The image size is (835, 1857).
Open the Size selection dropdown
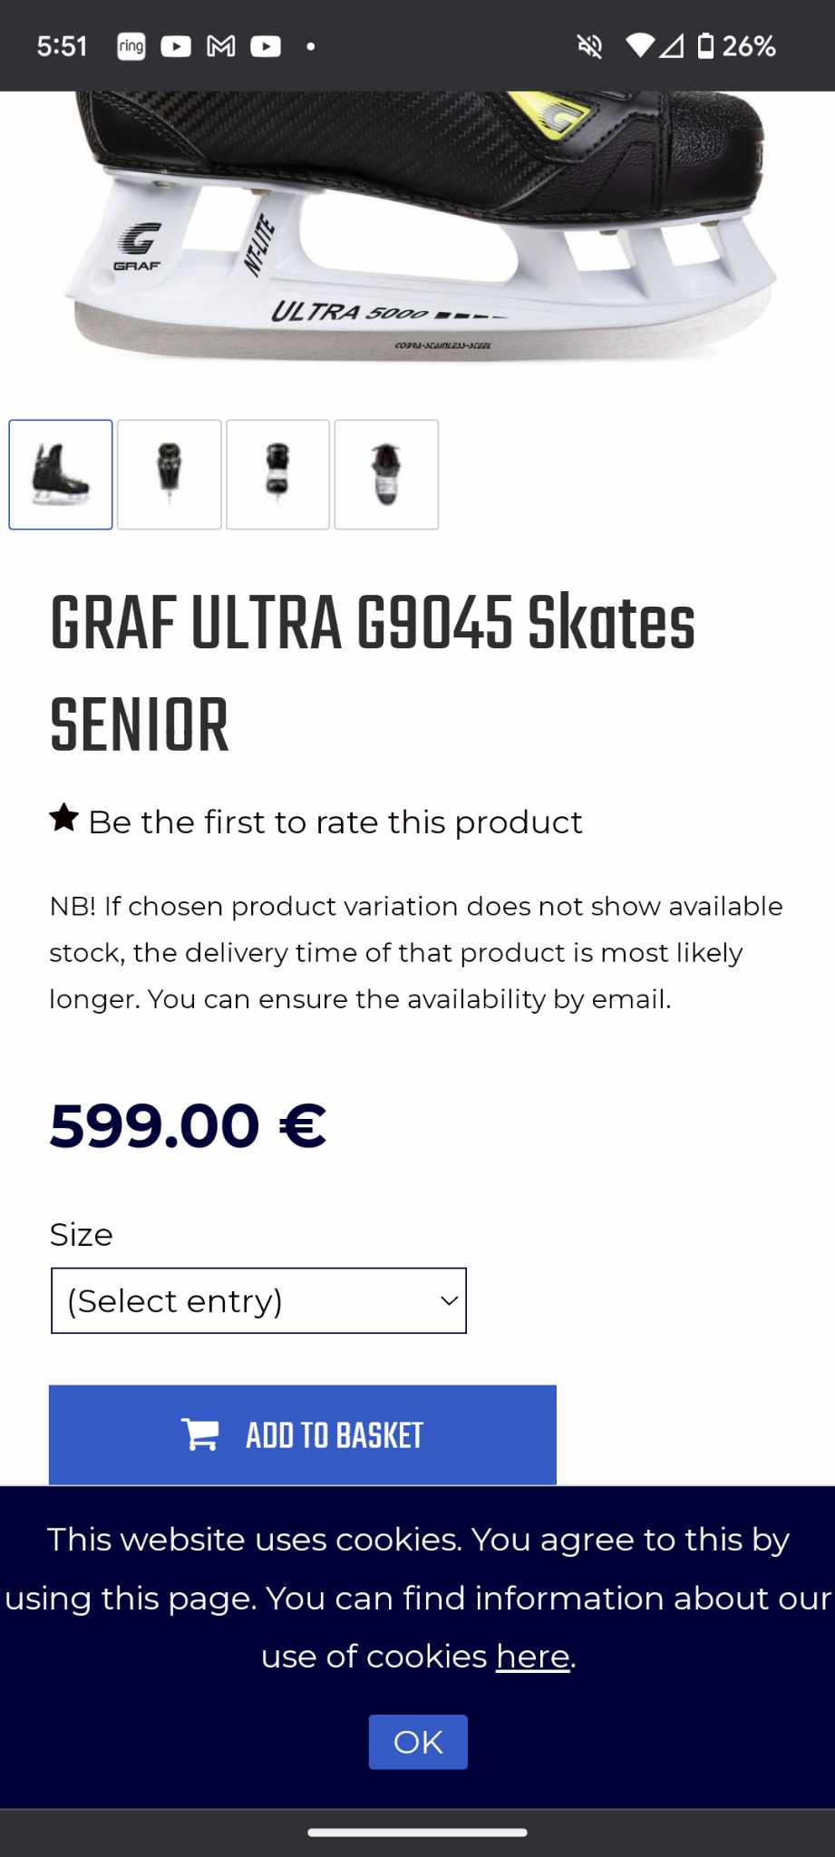coord(257,1300)
